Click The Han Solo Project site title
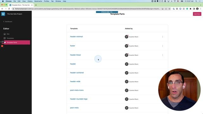The height and width of the screenshot is (114, 203). tap(15, 14)
